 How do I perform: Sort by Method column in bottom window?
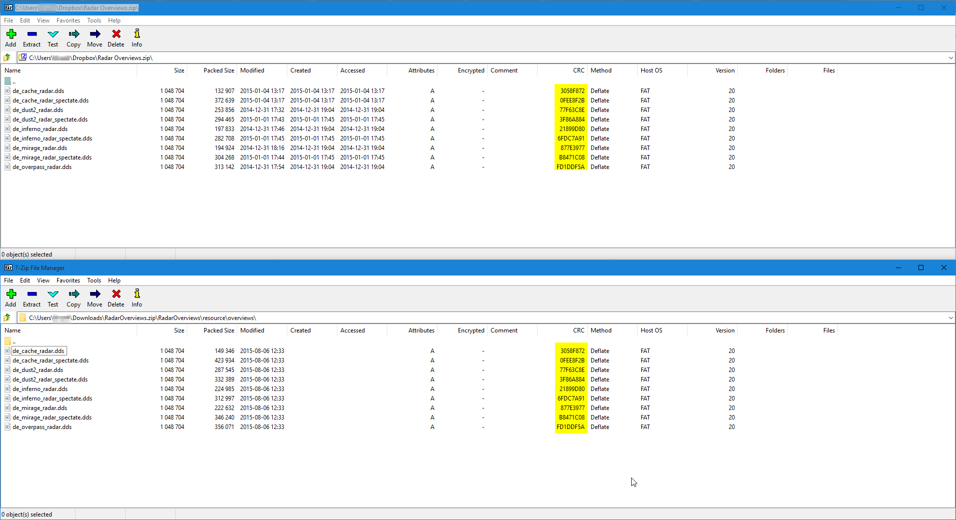pyautogui.click(x=612, y=330)
